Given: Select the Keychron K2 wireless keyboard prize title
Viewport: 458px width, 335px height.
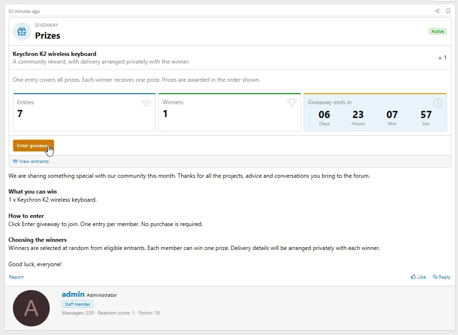Looking at the screenshot, I should (55, 54).
